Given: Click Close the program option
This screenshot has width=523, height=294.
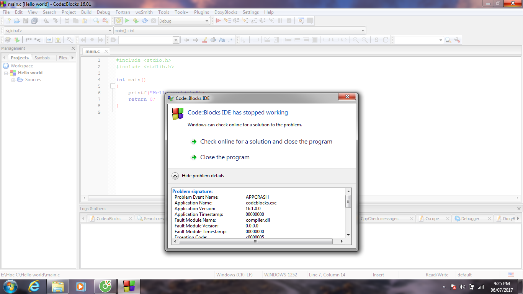Looking at the screenshot, I should (225, 157).
